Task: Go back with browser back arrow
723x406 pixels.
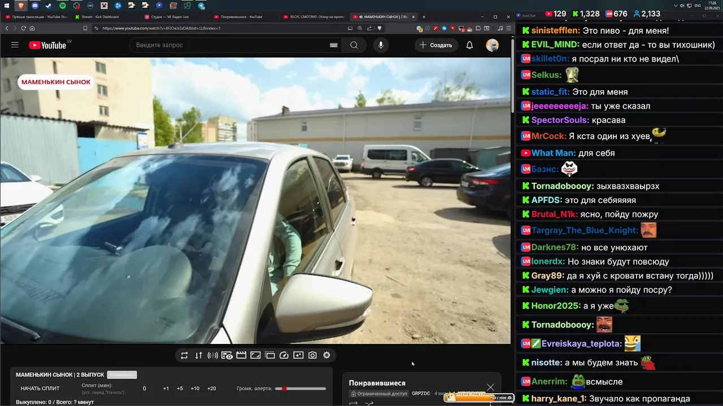Action: [7, 28]
